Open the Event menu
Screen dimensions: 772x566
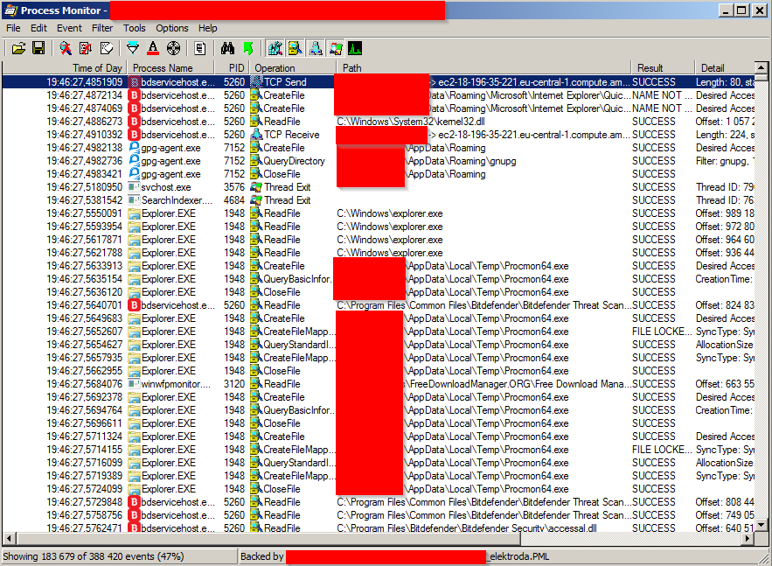click(69, 28)
